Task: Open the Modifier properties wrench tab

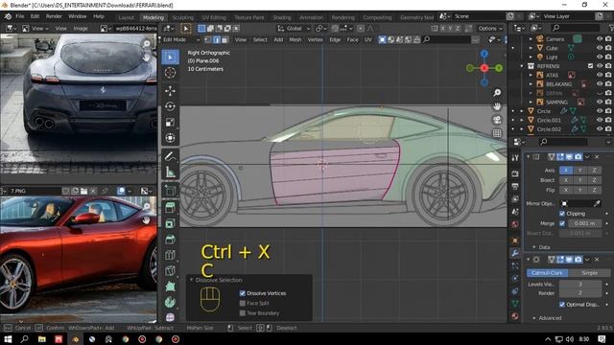Action: [515, 253]
